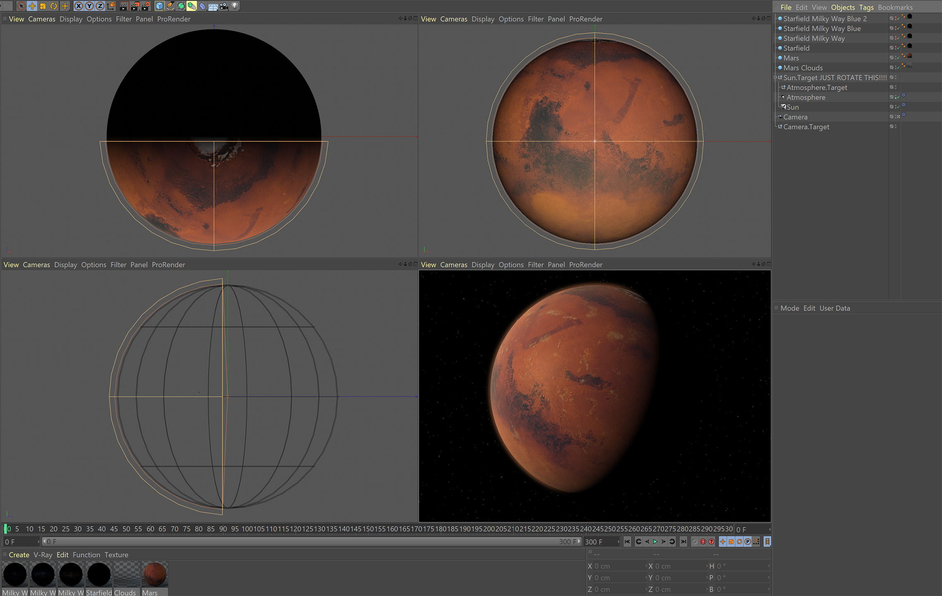Activate the Rotate tool in top toolbar
Screen dimensions: 942x596
tap(53, 6)
